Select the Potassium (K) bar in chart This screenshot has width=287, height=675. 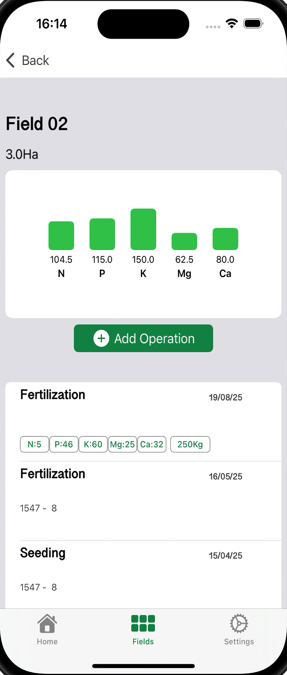click(x=143, y=229)
